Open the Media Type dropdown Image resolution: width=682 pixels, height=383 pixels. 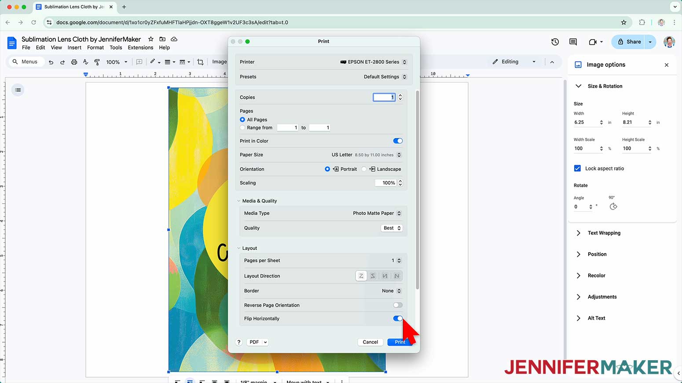click(x=377, y=213)
